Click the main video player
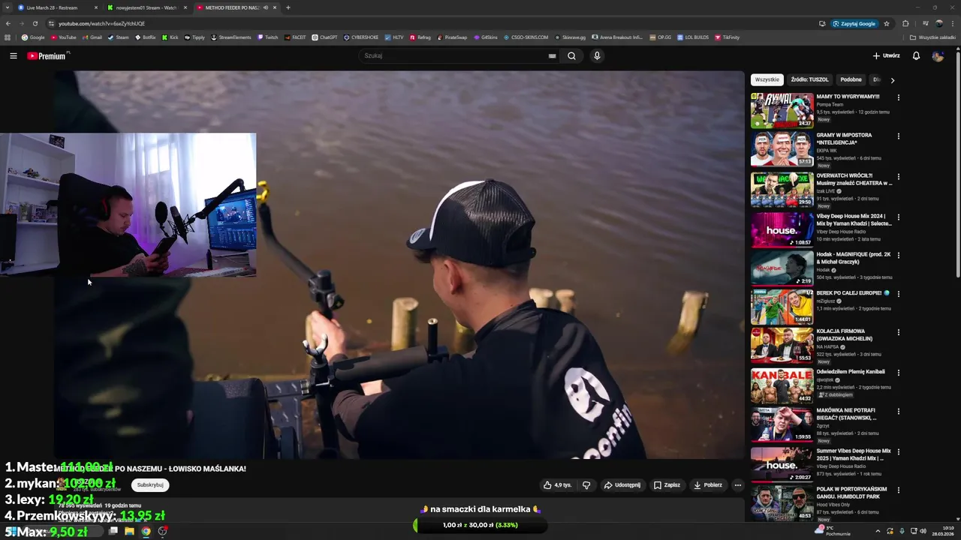Screen dimensions: 961x540 (x=398, y=265)
